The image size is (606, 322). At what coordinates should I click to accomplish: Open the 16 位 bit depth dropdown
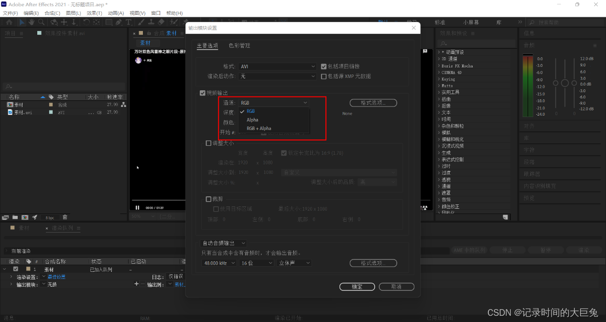257,263
